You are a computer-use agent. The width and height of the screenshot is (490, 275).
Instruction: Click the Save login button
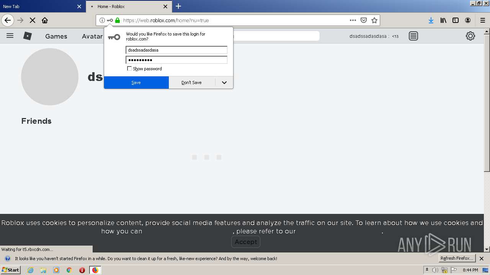136,82
